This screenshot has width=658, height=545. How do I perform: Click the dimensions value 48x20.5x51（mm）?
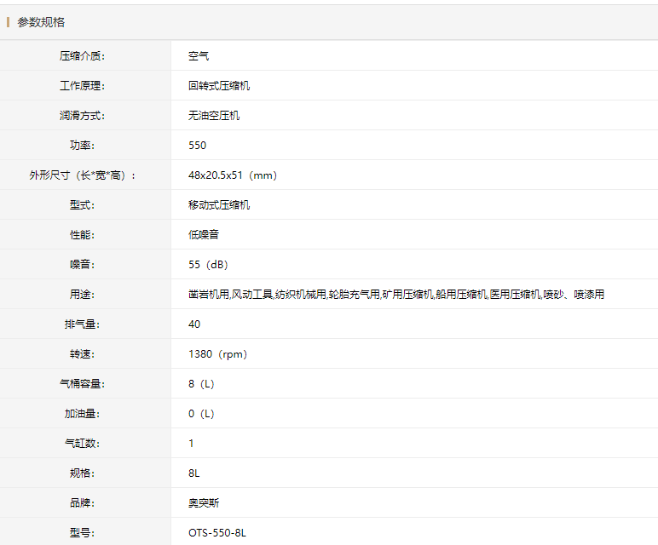[x=232, y=175]
